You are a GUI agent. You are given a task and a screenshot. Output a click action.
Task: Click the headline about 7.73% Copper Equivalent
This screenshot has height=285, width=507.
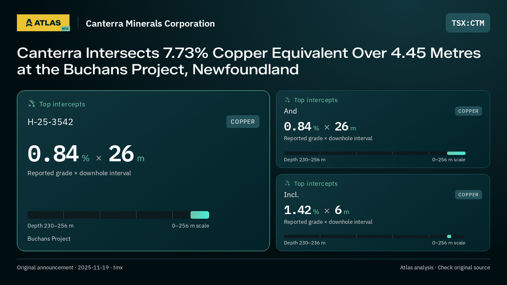(x=249, y=61)
